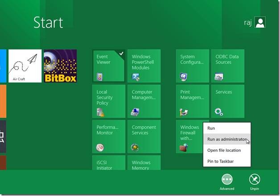
Task: Open the raj user account picture
Action: click(260, 22)
